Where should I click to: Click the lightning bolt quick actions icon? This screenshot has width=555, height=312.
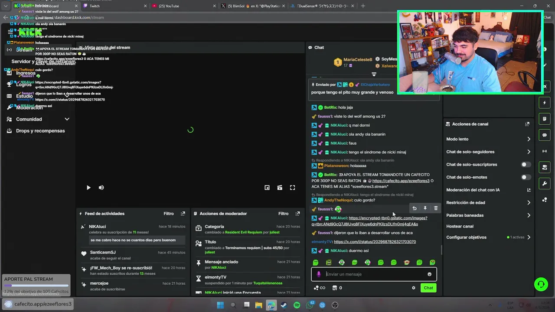click(545, 103)
